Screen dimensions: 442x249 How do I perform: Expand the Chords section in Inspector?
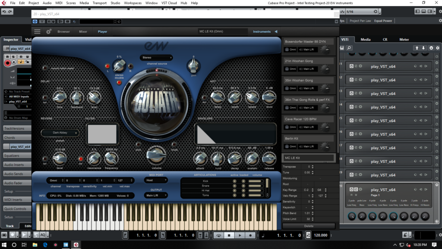17,137
